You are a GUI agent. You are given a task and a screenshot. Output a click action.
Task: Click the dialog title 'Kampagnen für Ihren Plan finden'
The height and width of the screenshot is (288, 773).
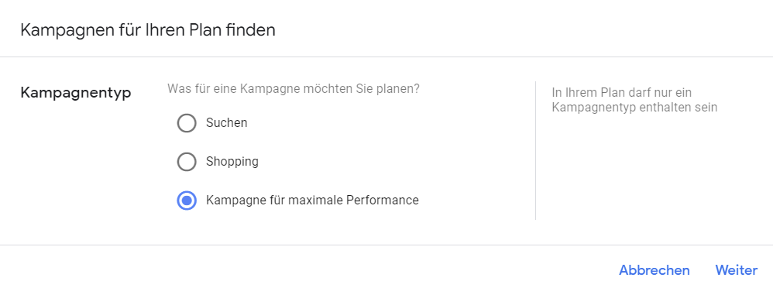148,30
